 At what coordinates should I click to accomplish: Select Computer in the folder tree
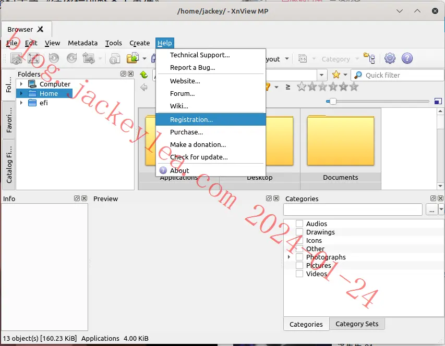[x=55, y=84]
